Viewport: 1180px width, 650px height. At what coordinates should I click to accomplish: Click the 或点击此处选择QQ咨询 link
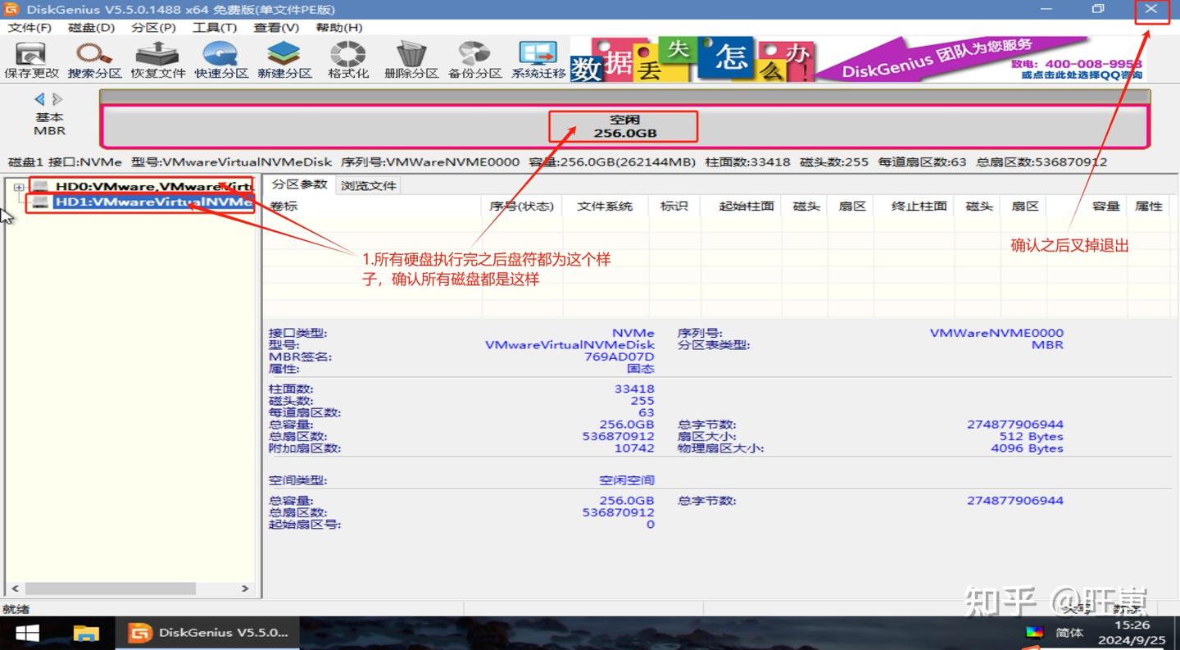(1082, 75)
